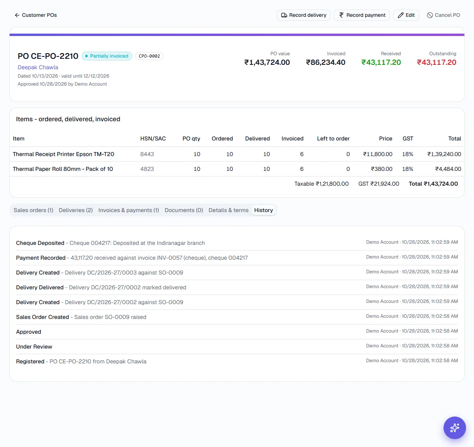Click Delivery Created DC/2026-27/0003 entry
This screenshot has width=474, height=447.
(x=237, y=273)
